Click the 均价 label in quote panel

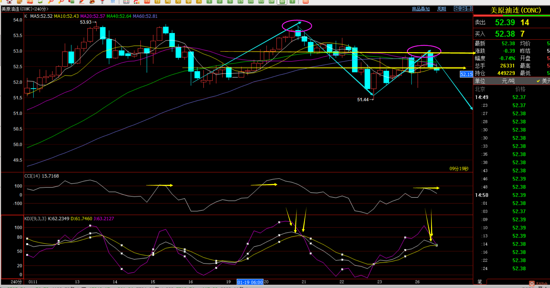tap(525, 44)
